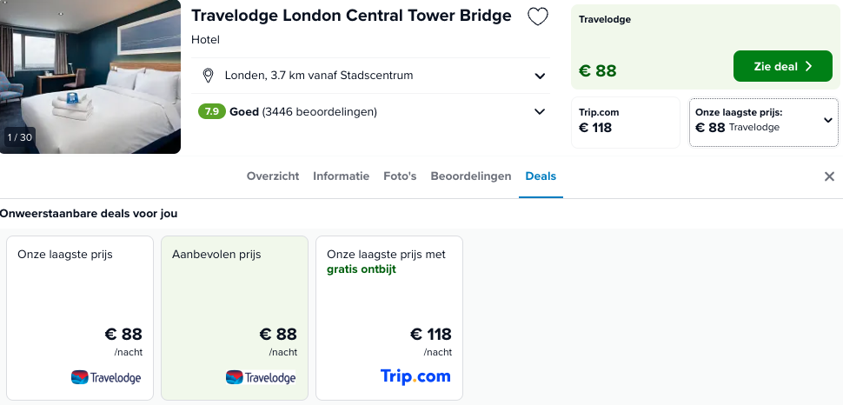This screenshot has width=843, height=405.
Task: Go to the Beoordelingen tab
Action: (471, 176)
